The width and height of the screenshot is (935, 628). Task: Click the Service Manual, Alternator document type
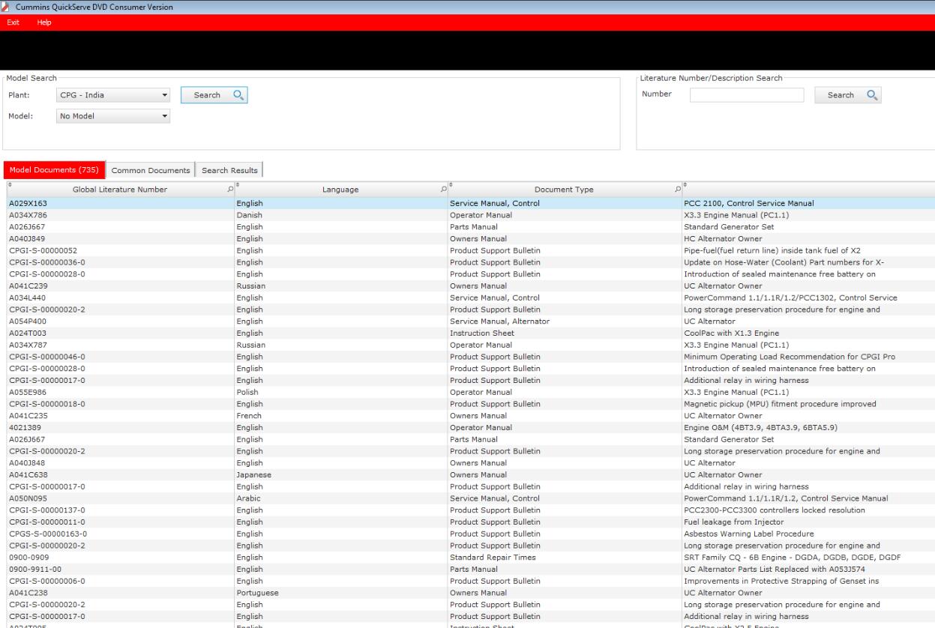pyautogui.click(x=499, y=323)
